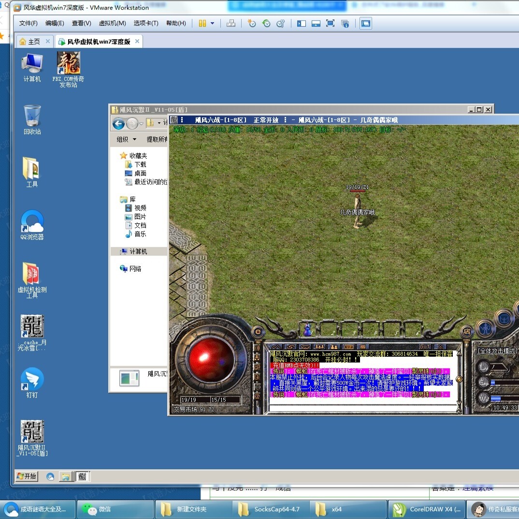Toggle the VMware library sidebar view icon
The height and width of the screenshot is (519, 519).
301,24
